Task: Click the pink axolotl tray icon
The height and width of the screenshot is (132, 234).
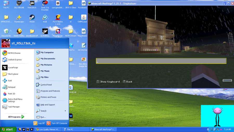Action: pyautogui.click(x=221, y=129)
